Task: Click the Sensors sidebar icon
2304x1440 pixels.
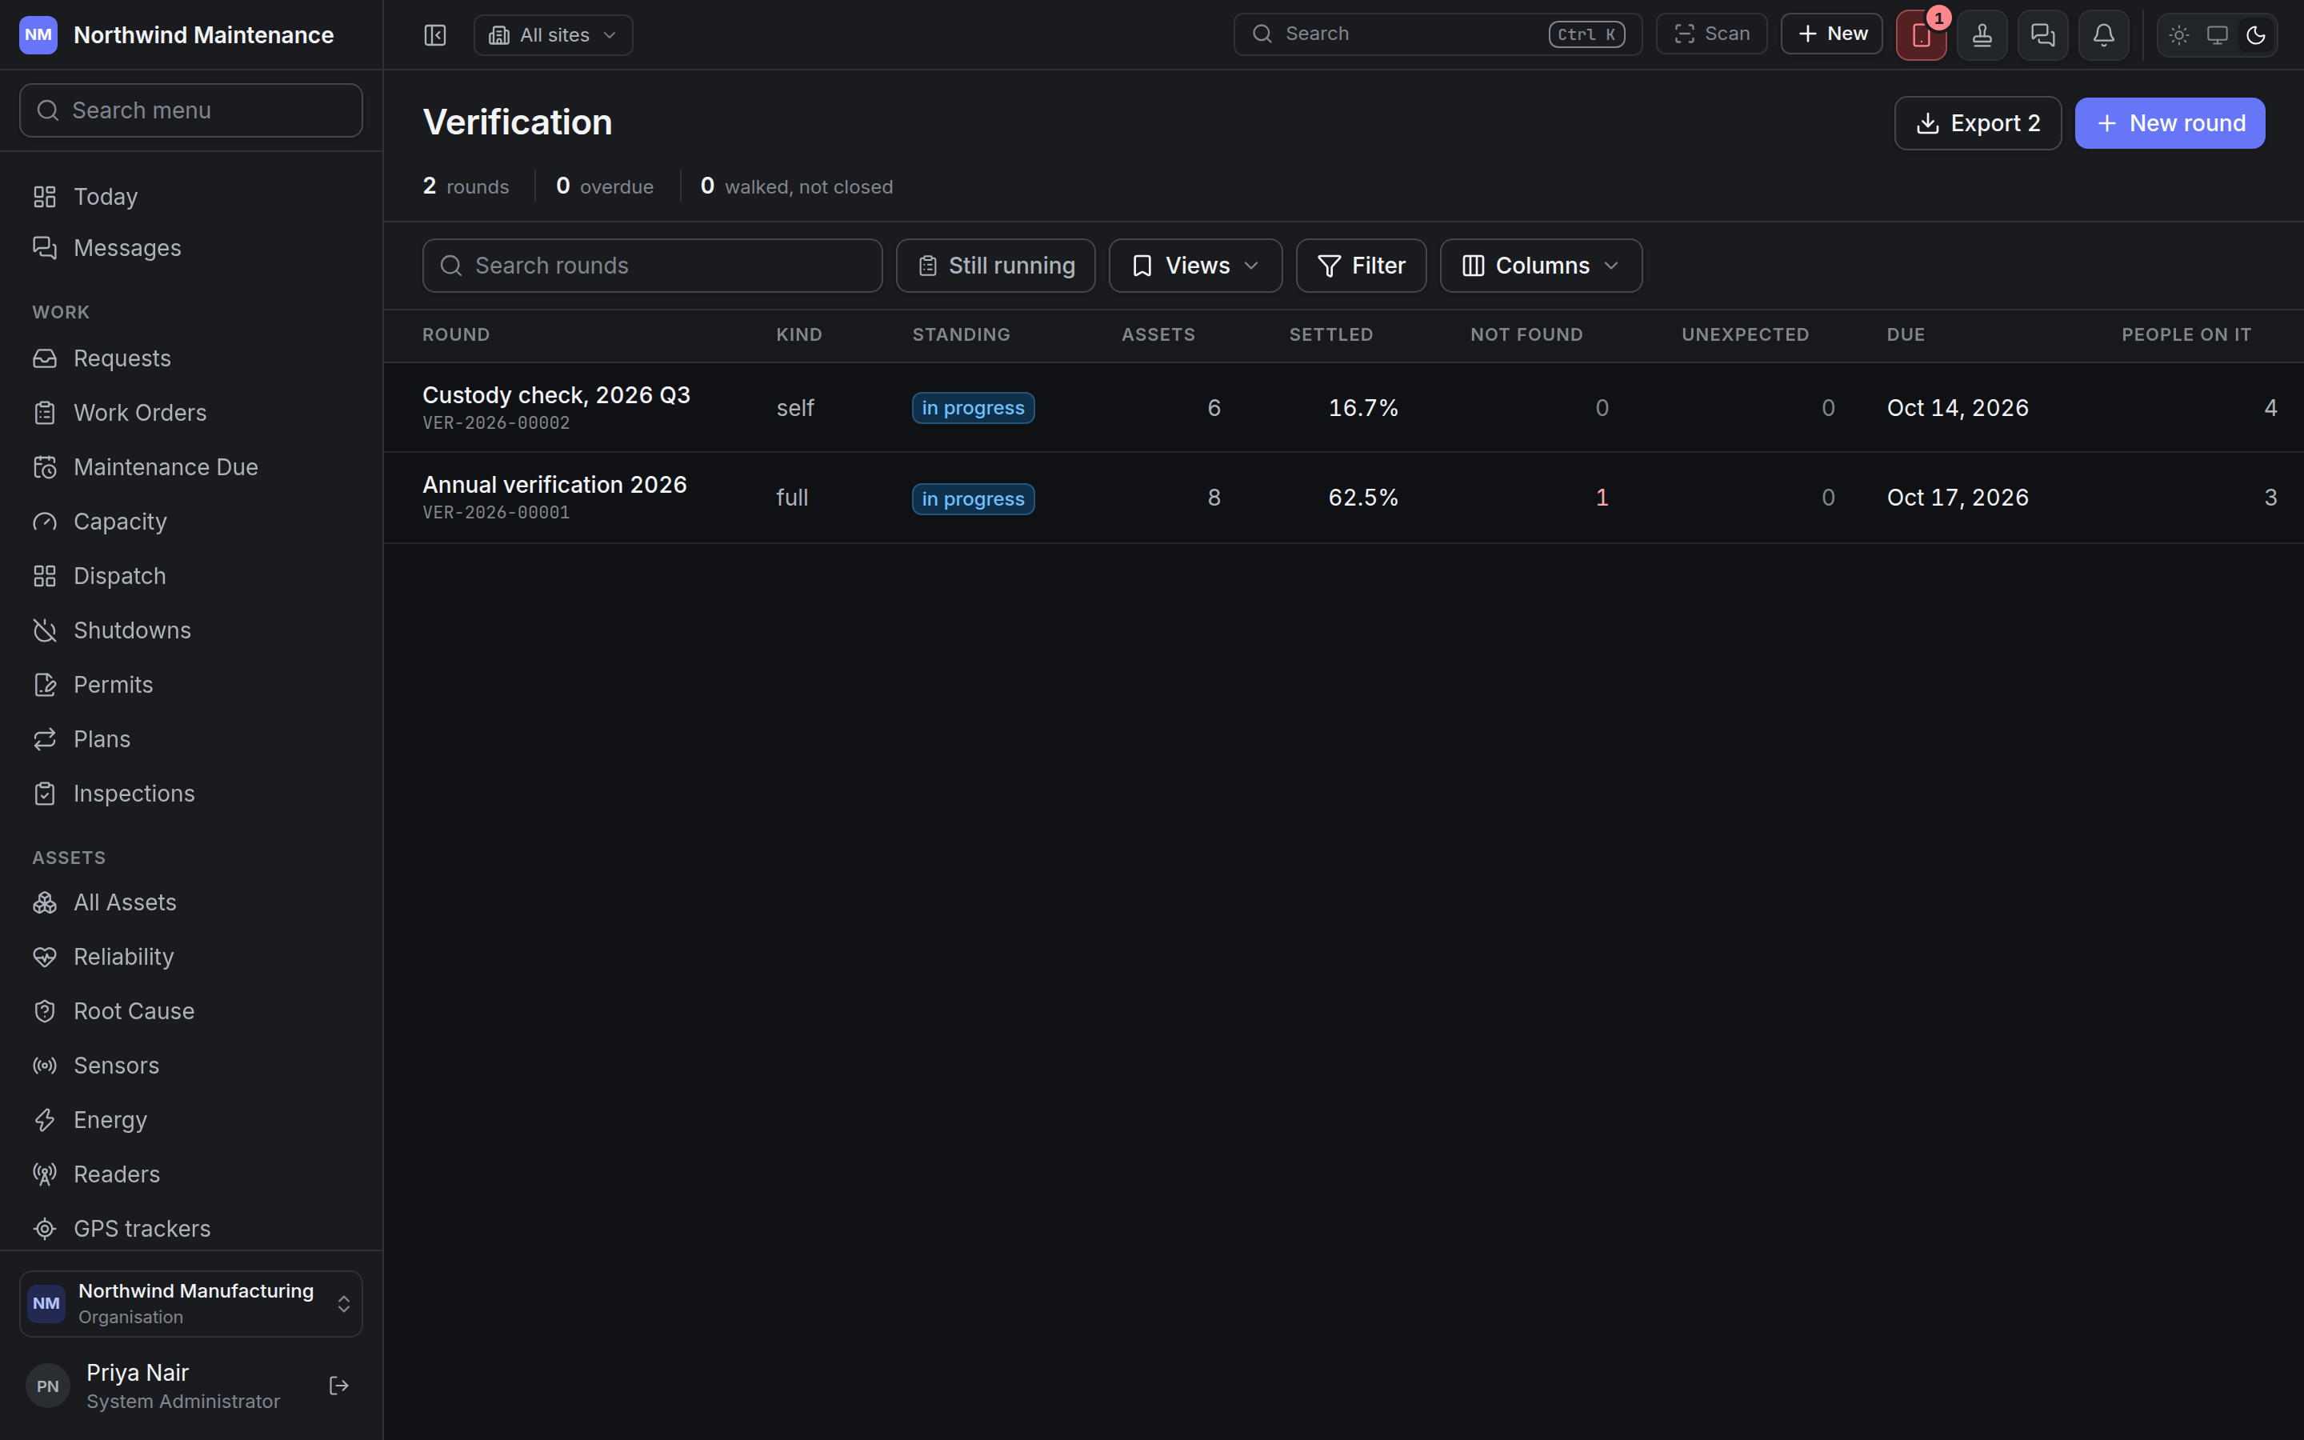Action: [x=45, y=1066]
